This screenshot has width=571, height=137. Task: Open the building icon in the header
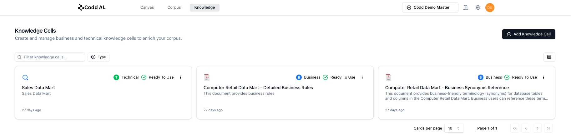466,7
